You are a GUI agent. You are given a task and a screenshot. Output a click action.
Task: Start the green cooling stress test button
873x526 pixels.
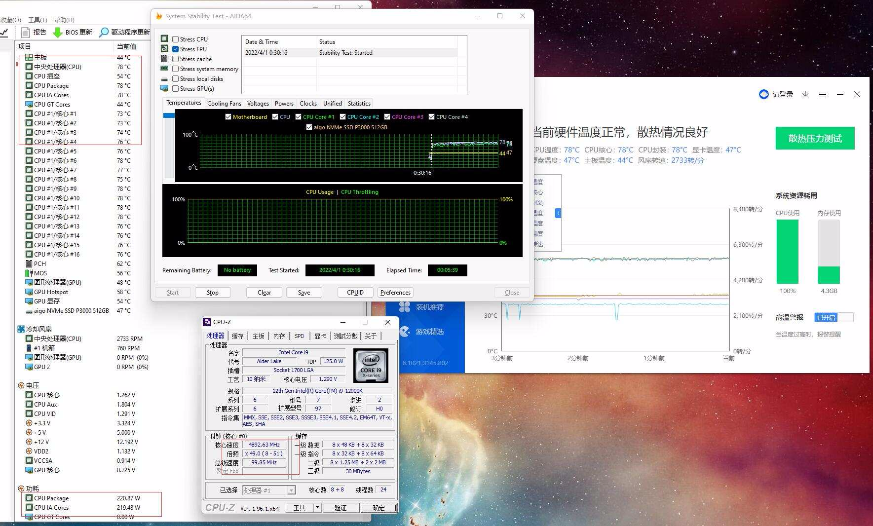point(815,138)
